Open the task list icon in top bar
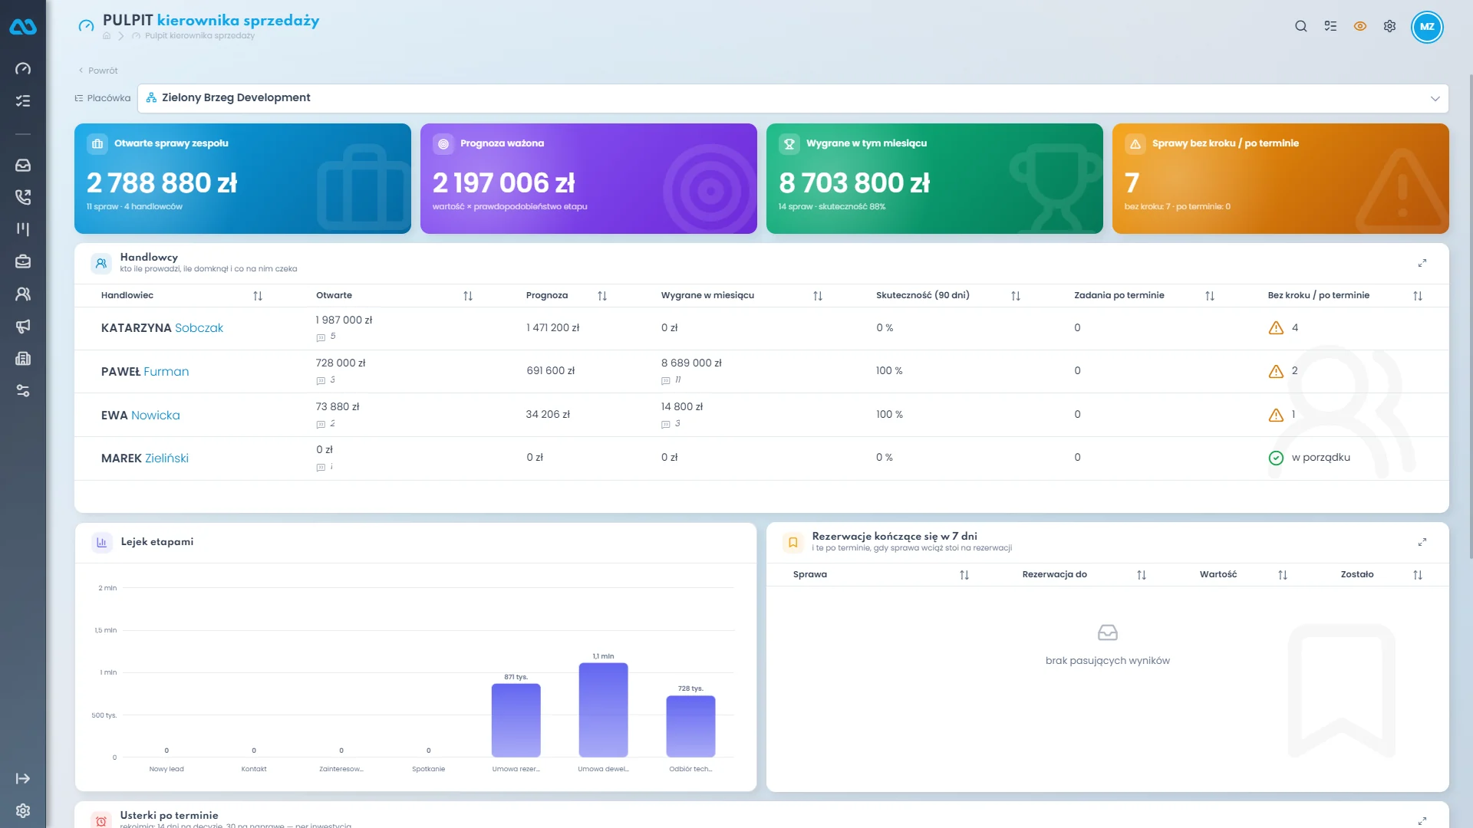The height and width of the screenshot is (828, 1473). (x=1330, y=26)
